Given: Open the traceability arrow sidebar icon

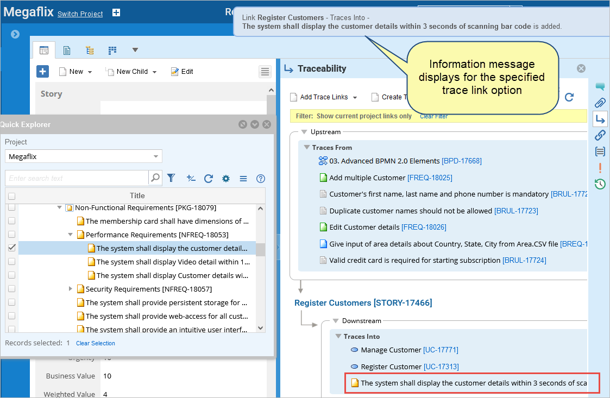Looking at the screenshot, I should coord(600,119).
